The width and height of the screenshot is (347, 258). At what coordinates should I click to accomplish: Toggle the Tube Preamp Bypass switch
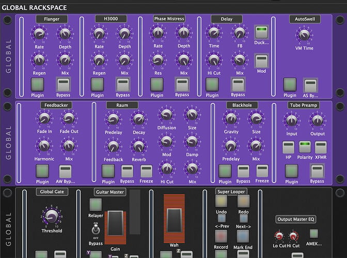click(x=317, y=171)
